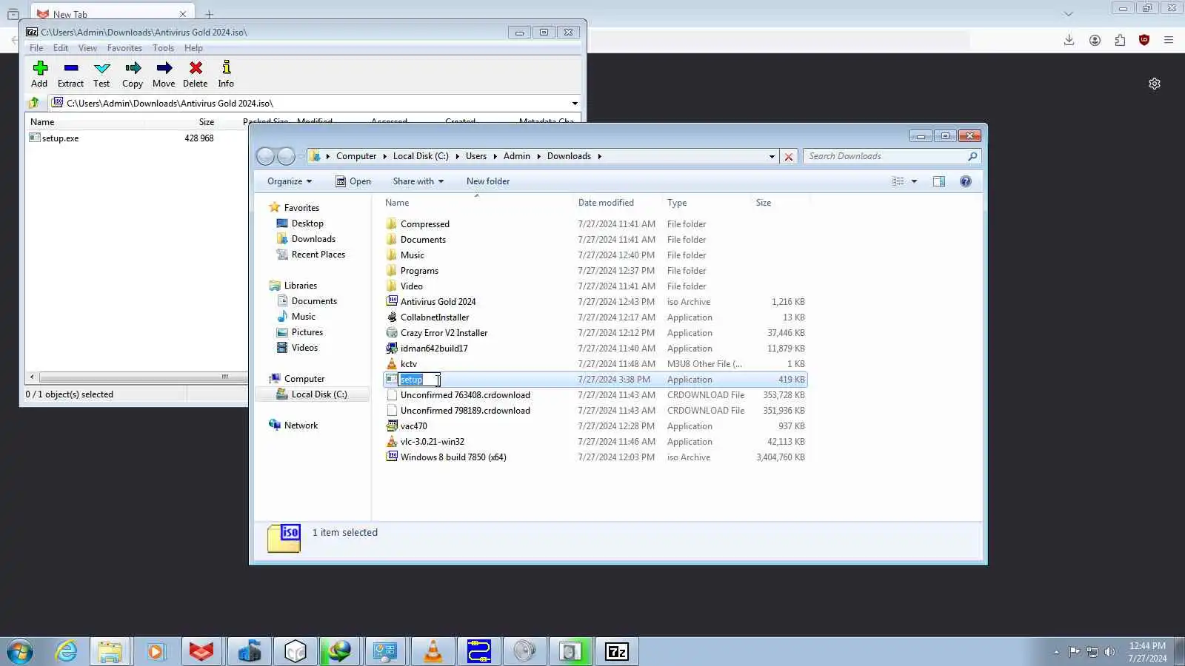Click the volume icon in system tray
This screenshot has width=1185, height=666.
point(1109,652)
